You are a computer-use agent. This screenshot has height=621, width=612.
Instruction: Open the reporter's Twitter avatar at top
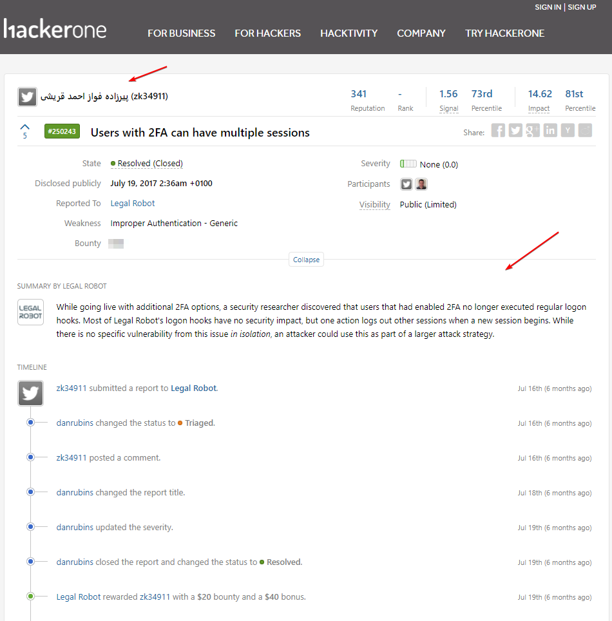click(x=27, y=97)
